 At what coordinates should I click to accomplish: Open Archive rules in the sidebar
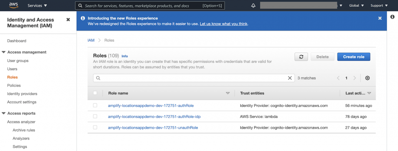(x=24, y=130)
